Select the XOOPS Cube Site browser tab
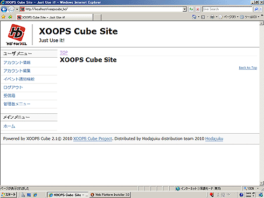 coord(54,17)
